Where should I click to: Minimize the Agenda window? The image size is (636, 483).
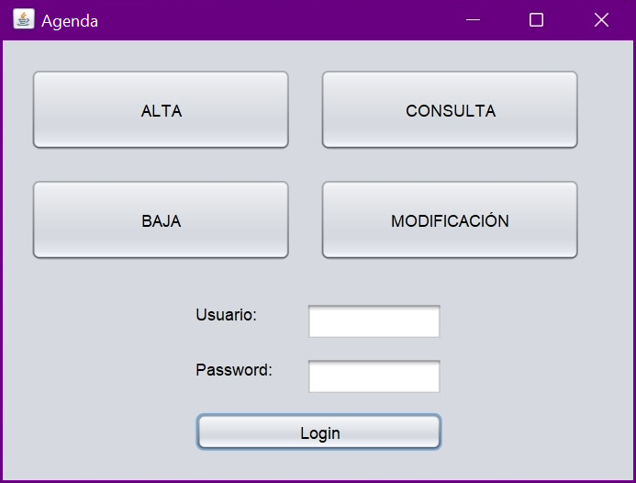(474, 19)
